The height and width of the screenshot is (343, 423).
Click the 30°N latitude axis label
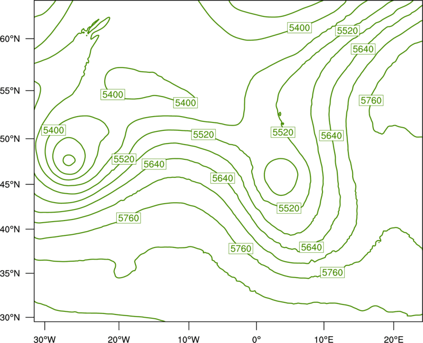(10, 318)
